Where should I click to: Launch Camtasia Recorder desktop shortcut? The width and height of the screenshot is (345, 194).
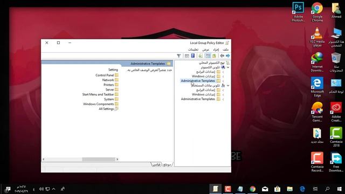coord(317,162)
